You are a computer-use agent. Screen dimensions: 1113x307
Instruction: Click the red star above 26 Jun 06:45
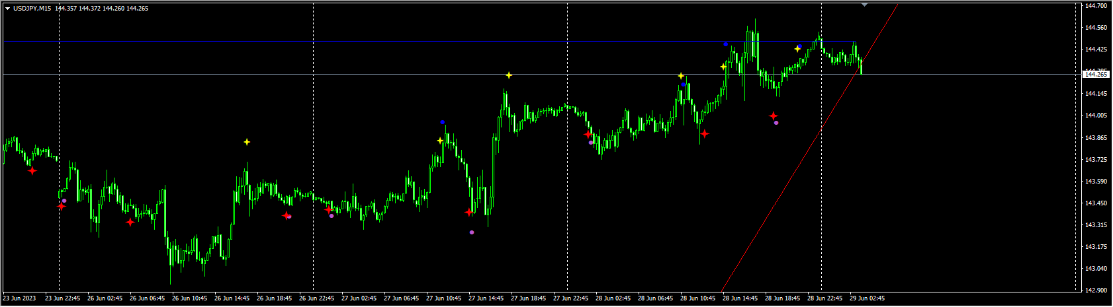click(x=130, y=222)
